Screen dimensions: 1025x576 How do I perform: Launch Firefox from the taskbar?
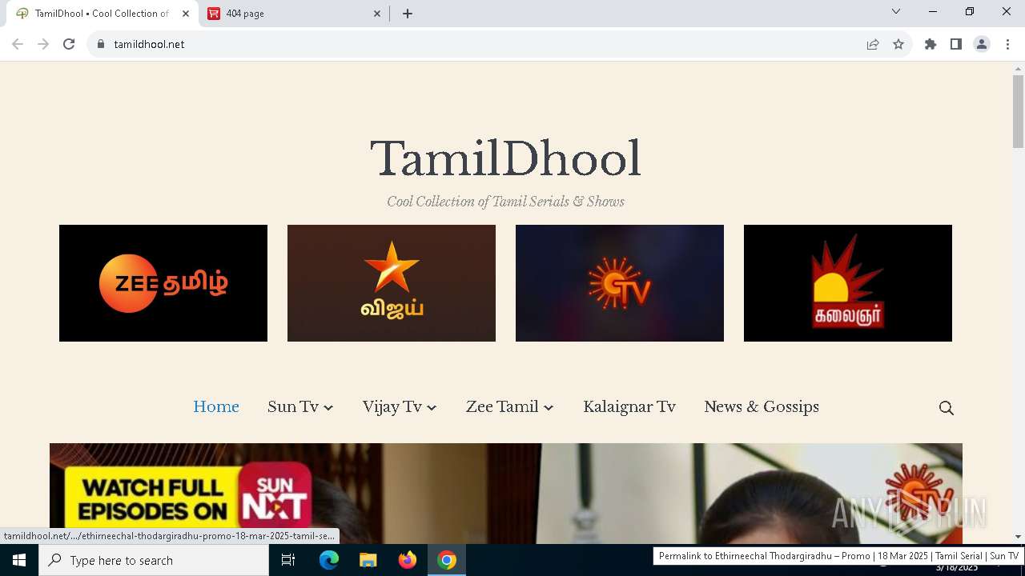408,560
